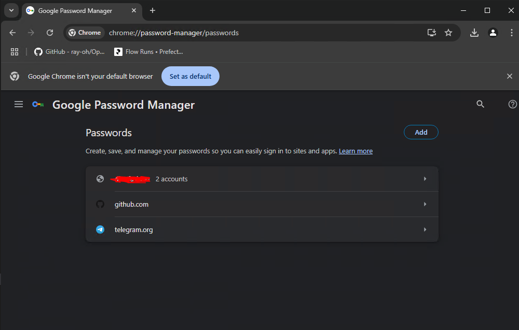Screen dimensions: 519x330
Task: Open the help icon
Action: (512, 104)
